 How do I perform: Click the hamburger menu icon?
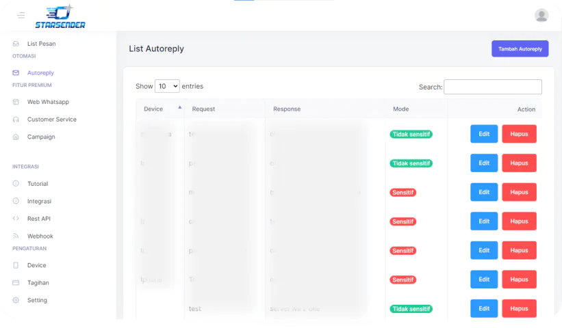click(x=21, y=15)
